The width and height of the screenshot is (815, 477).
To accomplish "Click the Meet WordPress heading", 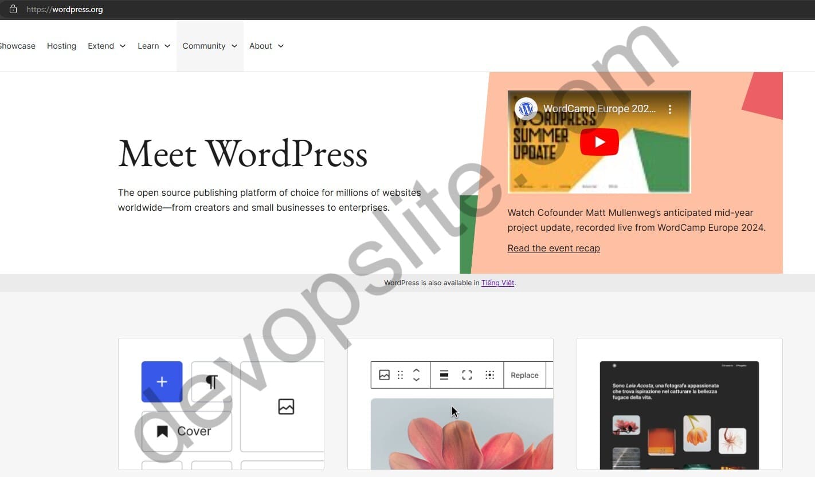I will pos(242,155).
